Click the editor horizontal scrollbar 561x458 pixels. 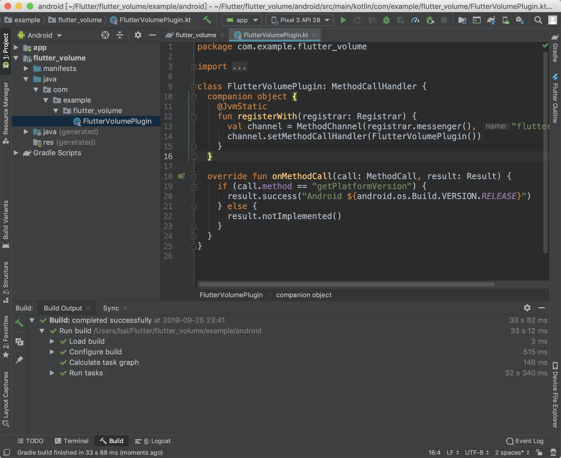tap(346, 284)
